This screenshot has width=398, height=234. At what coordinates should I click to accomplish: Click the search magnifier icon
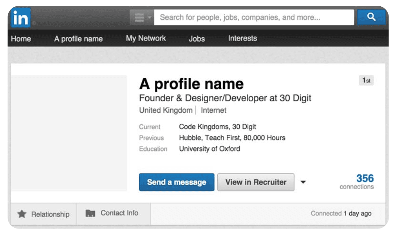pos(371,16)
